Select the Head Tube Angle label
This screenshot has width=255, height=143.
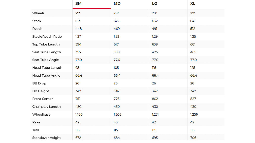(46, 76)
